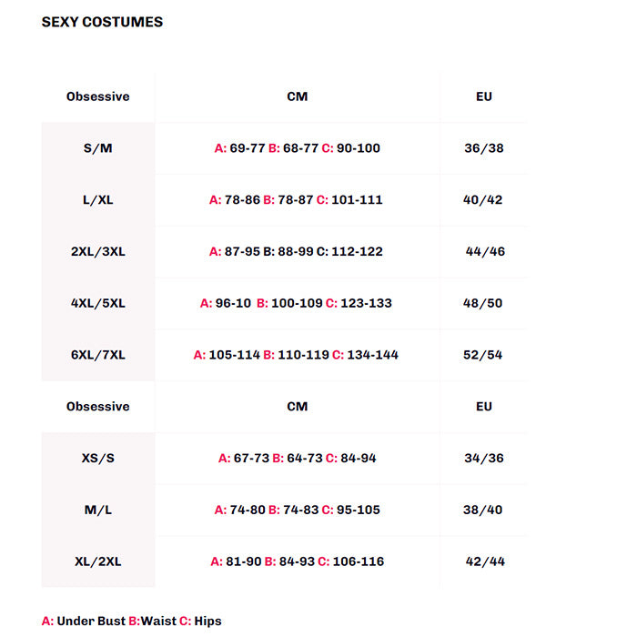Click the measurements starting with A: 69-77

pos(297,148)
